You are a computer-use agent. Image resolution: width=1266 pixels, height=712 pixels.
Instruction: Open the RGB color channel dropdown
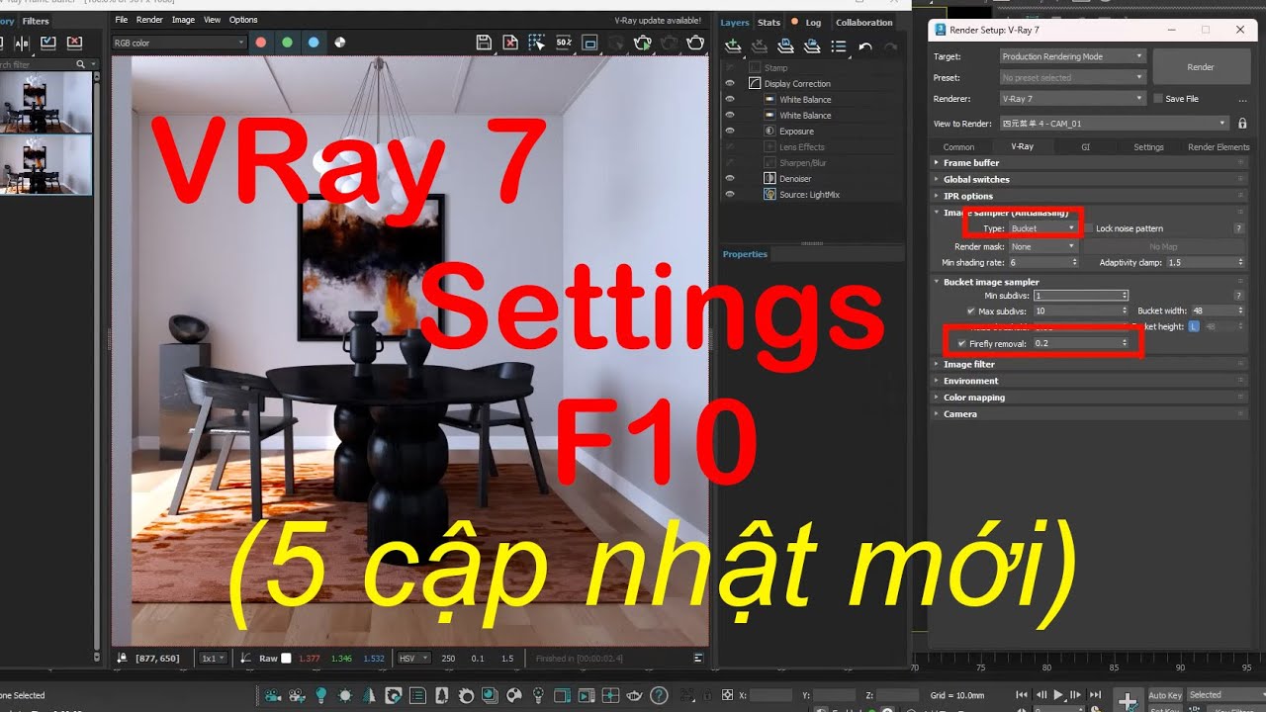178,43
